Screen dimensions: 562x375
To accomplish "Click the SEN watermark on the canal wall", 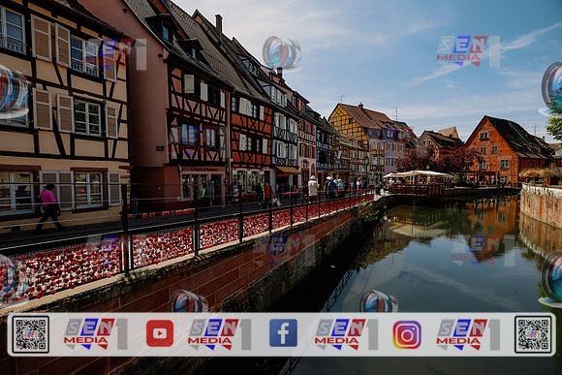I will click(x=284, y=250).
